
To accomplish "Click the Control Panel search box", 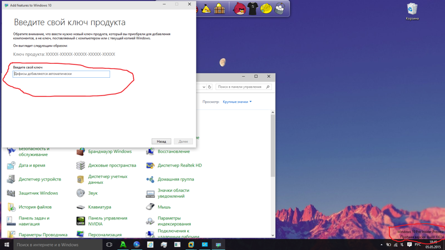I will click(x=240, y=87).
